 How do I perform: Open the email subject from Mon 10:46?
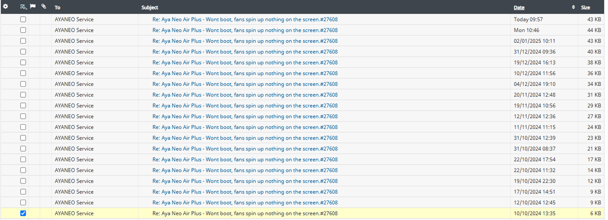click(245, 30)
